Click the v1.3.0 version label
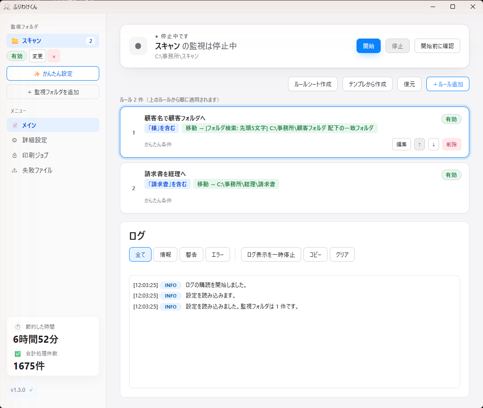 (x=18, y=390)
